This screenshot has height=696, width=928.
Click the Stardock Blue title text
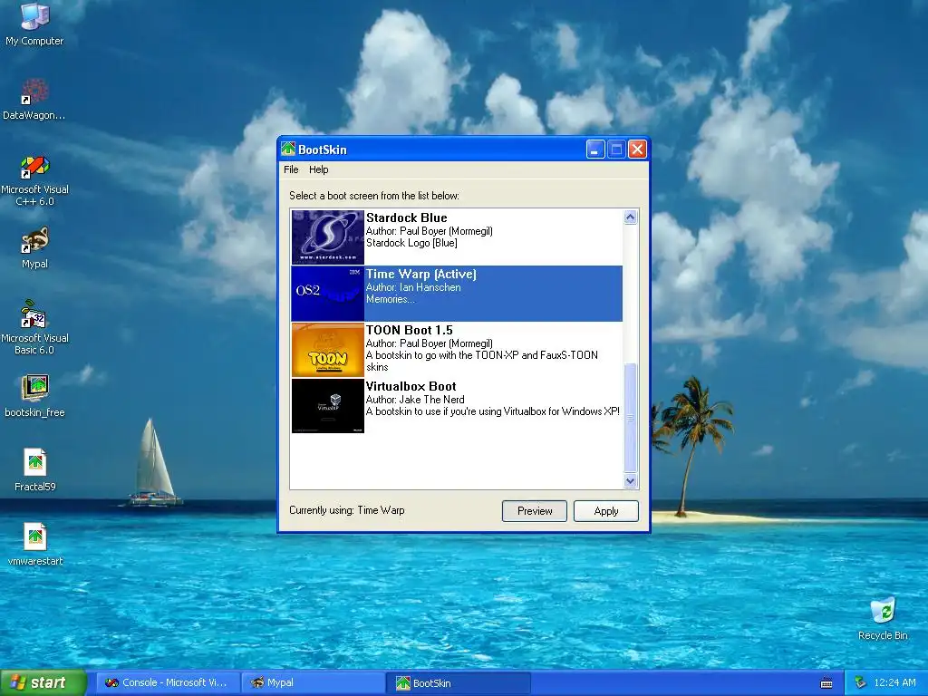pos(407,217)
